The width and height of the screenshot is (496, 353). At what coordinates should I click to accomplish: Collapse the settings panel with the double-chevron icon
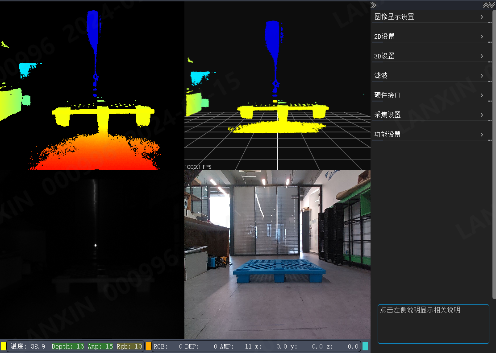click(x=374, y=5)
